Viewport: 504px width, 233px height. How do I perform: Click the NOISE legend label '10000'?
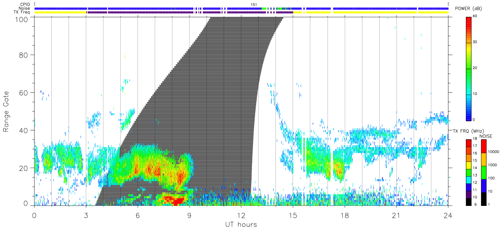pyautogui.click(x=494, y=152)
